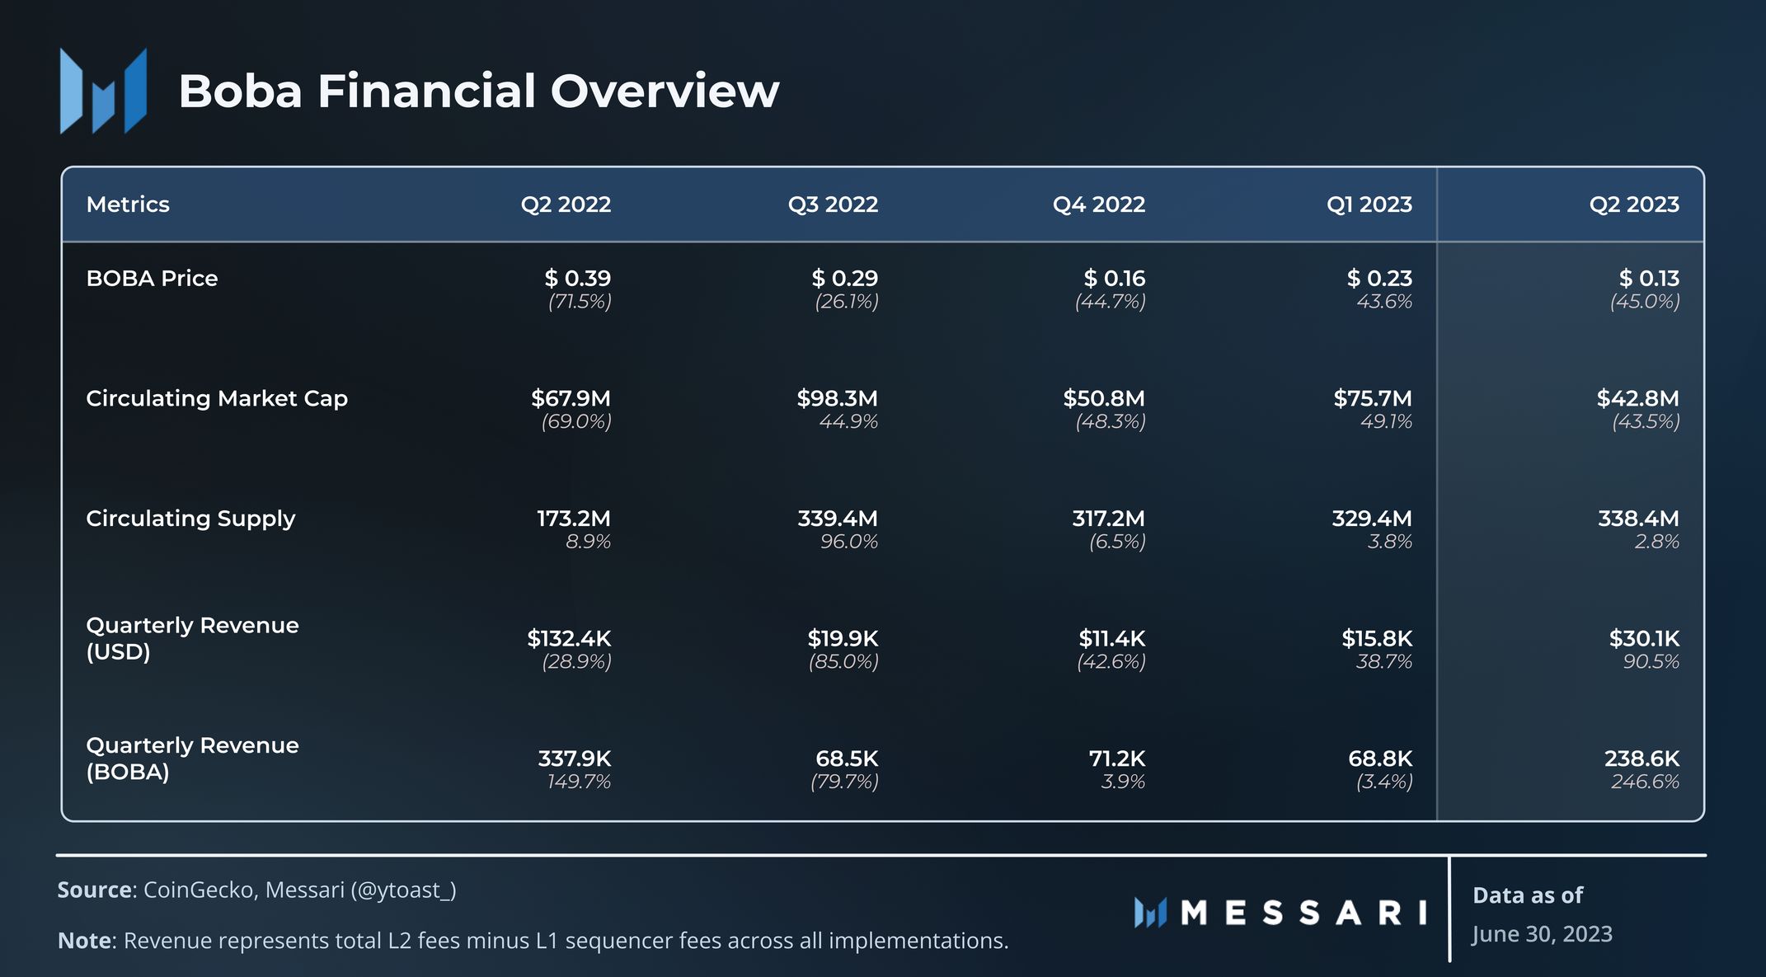Click the BOBA Price row label
This screenshot has height=977, width=1766.
tap(152, 279)
